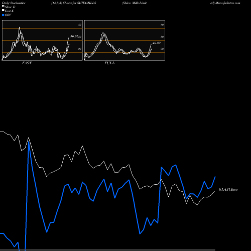Click the 80 level label in FAST chart
This screenshot has height=251, width=251.
pos(80,25)
